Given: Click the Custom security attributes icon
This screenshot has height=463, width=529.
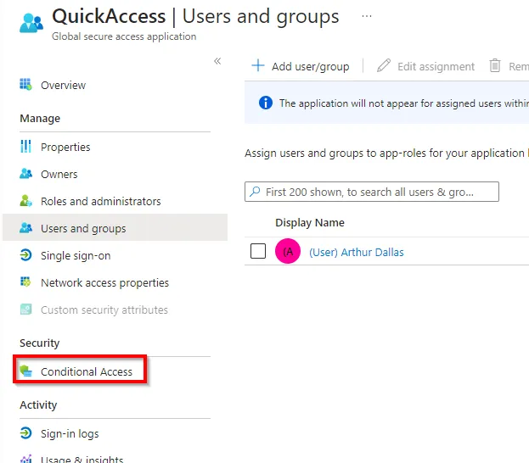Looking at the screenshot, I should (x=25, y=309).
